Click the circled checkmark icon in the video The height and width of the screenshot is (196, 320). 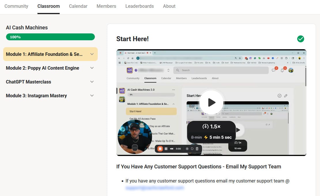[x=280, y=96]
